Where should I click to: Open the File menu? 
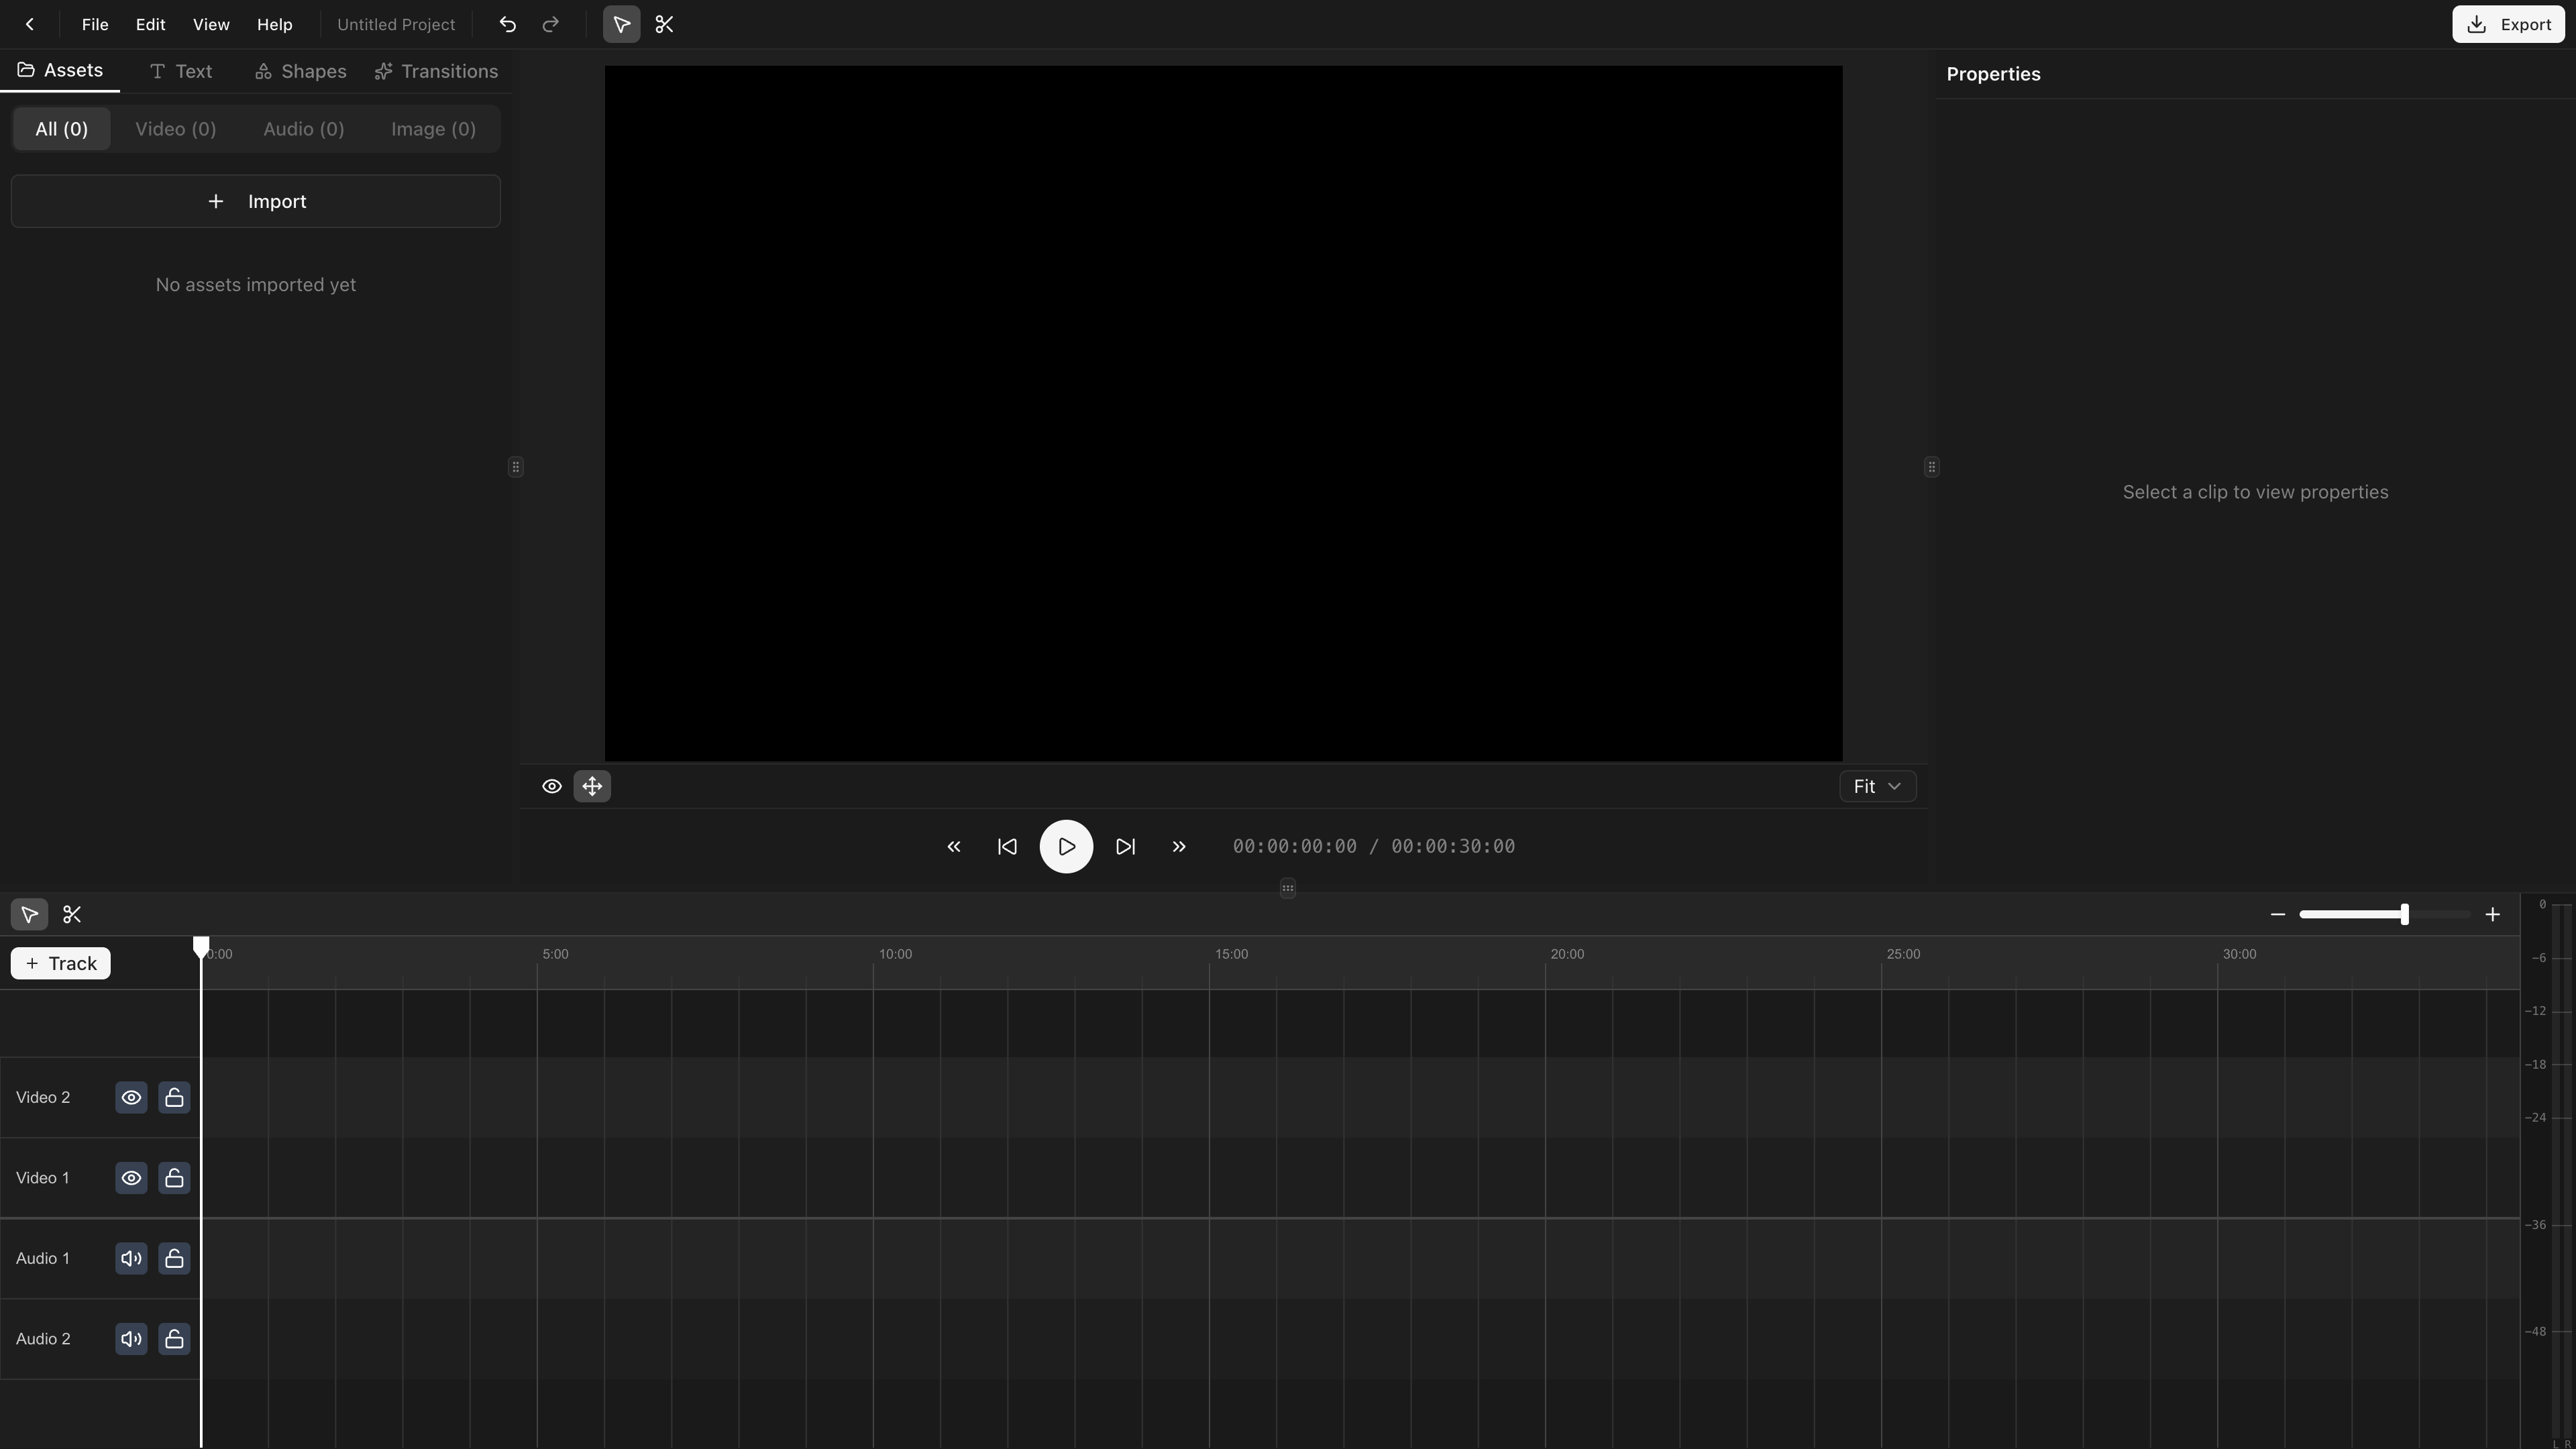pyautogui.click(x=95, y=24)
